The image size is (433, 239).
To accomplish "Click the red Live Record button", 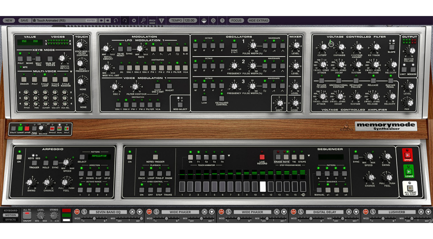I will click(262, 157).
